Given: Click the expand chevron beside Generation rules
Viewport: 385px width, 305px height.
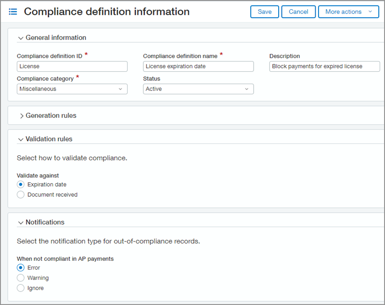Looking at the screenshot, I should tap(22, 115).
